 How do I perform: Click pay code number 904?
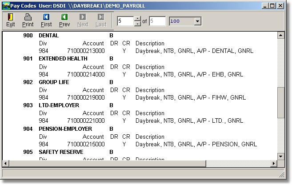click(x=28, y=129)
